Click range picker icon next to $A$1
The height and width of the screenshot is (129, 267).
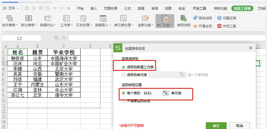tap(165, 93)
